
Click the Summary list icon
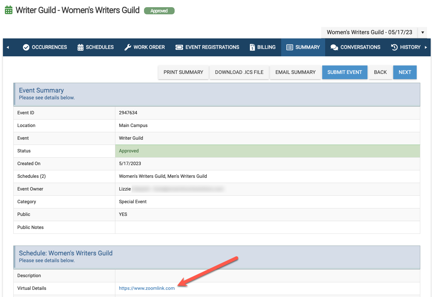[290, 47]
